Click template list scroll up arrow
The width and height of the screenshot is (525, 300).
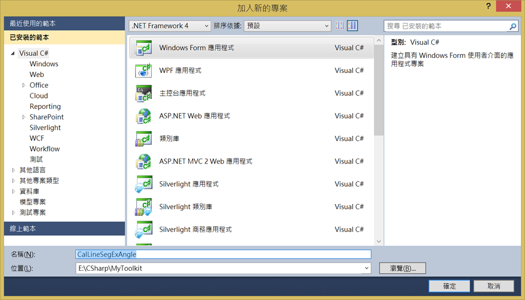click(379, 41)
